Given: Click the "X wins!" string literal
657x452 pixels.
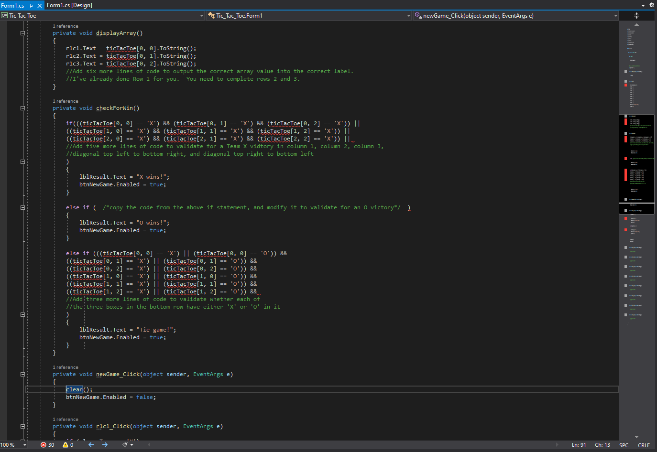Looking at the screenshot, I should (151, 177).
